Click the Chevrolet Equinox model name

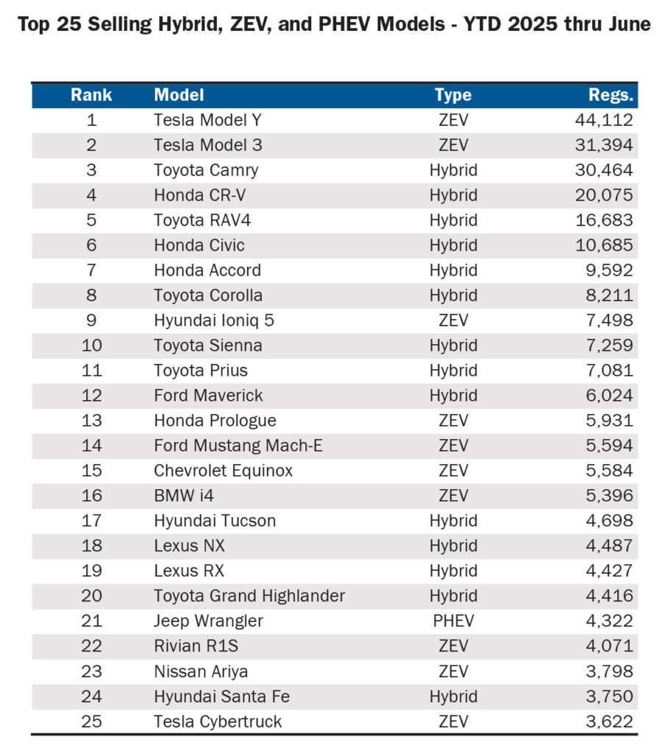tap(224, 471)
